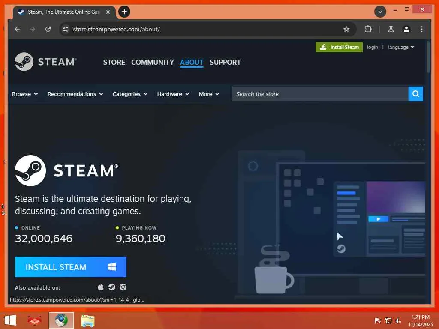Click the muted volume tray icon

(398, 321)
